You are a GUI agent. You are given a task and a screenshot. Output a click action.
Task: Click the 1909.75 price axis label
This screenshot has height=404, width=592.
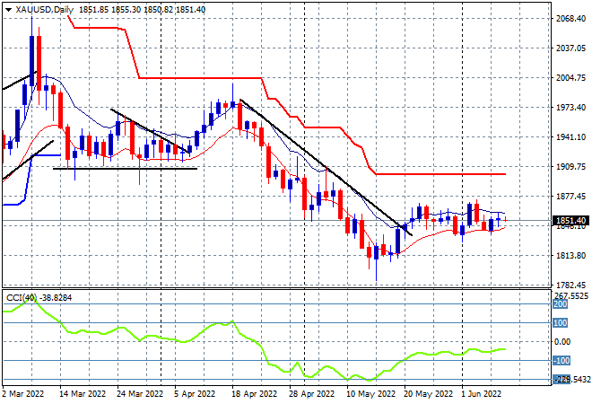coord(570,167)
